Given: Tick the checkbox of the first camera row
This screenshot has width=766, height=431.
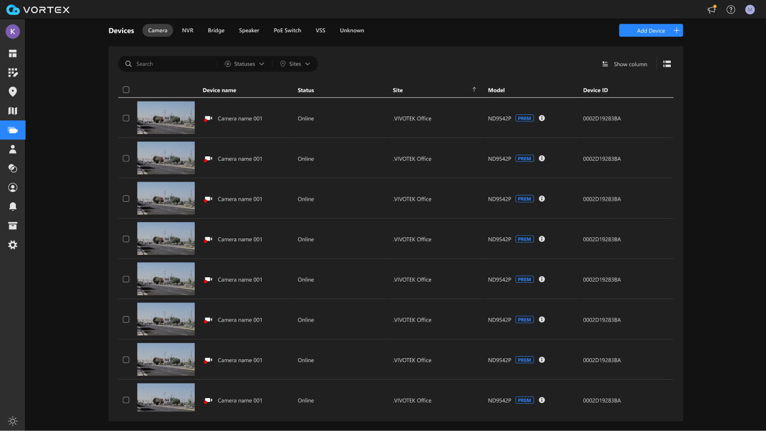Looking at the screenshot, I should click(x=126, y=118).
